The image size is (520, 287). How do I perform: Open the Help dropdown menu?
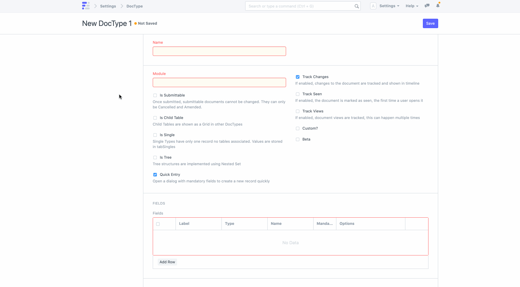tap(412, 6)
